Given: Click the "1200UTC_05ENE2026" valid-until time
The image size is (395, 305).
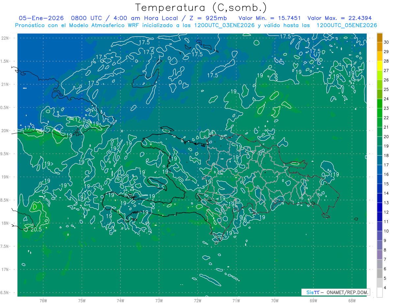Looking at the screenshot, I should (347, 25).
